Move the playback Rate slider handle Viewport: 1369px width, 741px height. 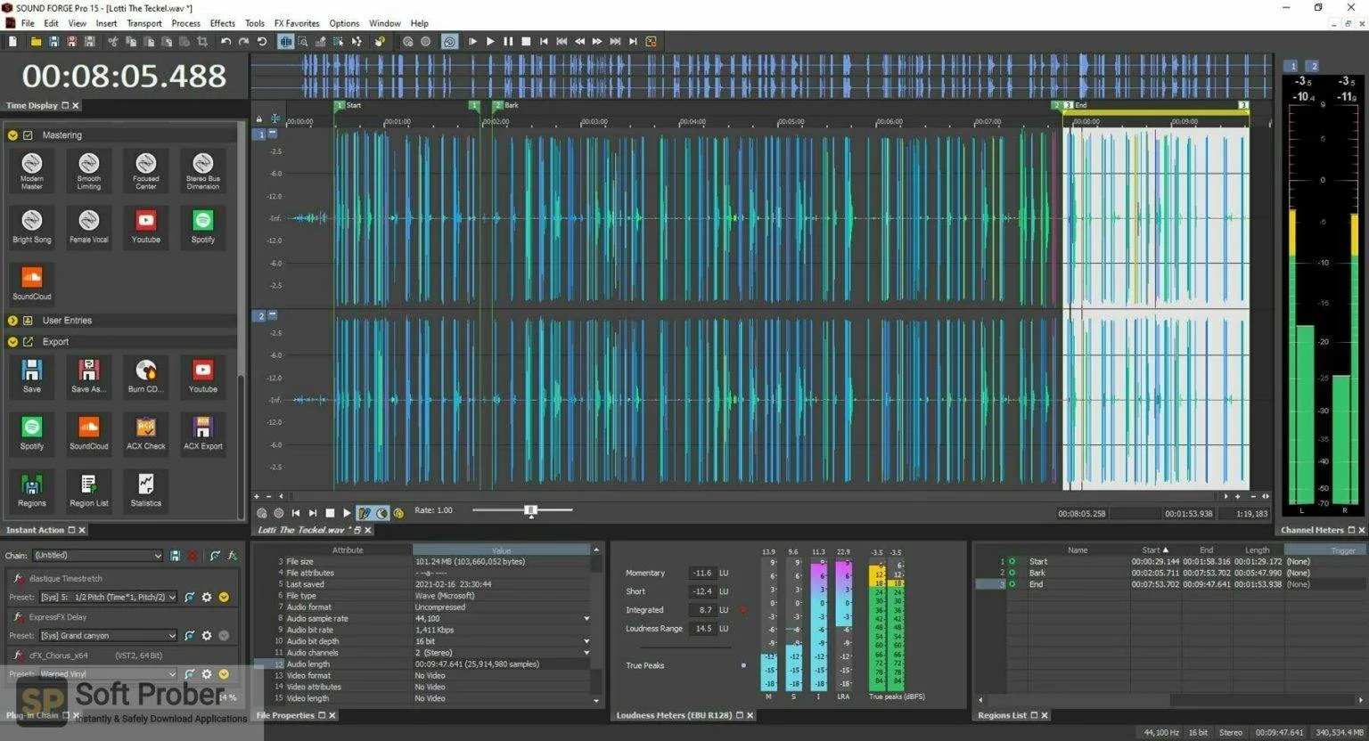point(531,510)
